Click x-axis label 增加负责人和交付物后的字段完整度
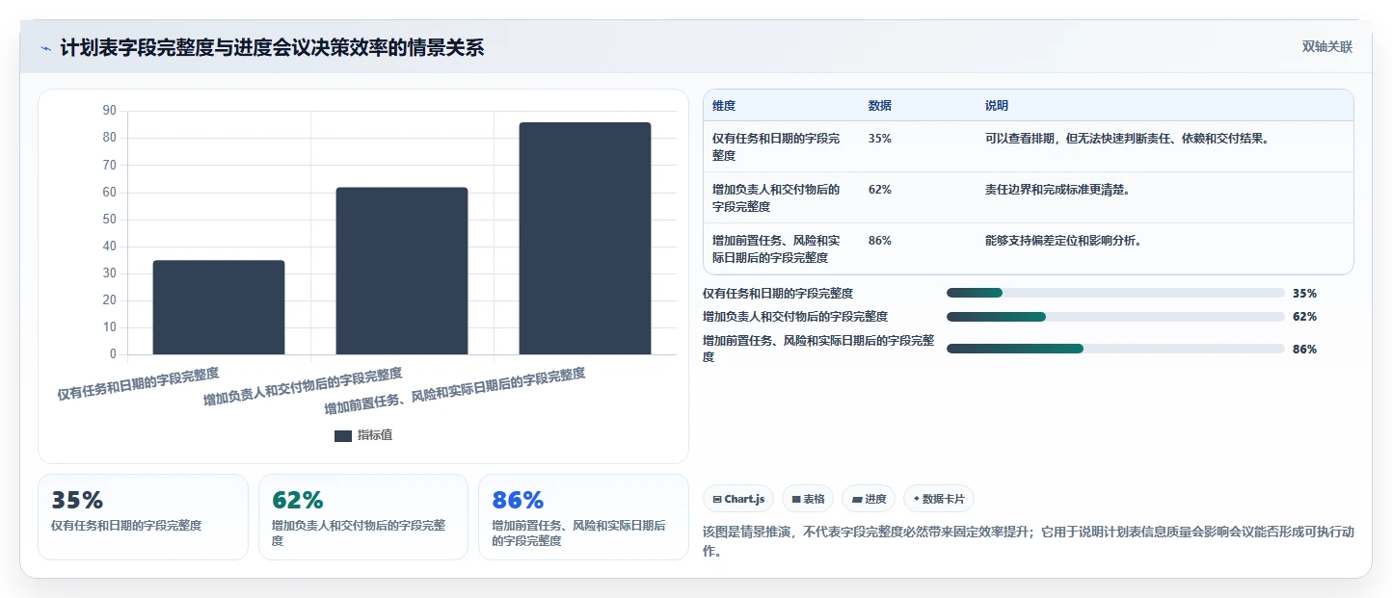Viewport: 1392px width, 598px height. click(x=303, y=387)
